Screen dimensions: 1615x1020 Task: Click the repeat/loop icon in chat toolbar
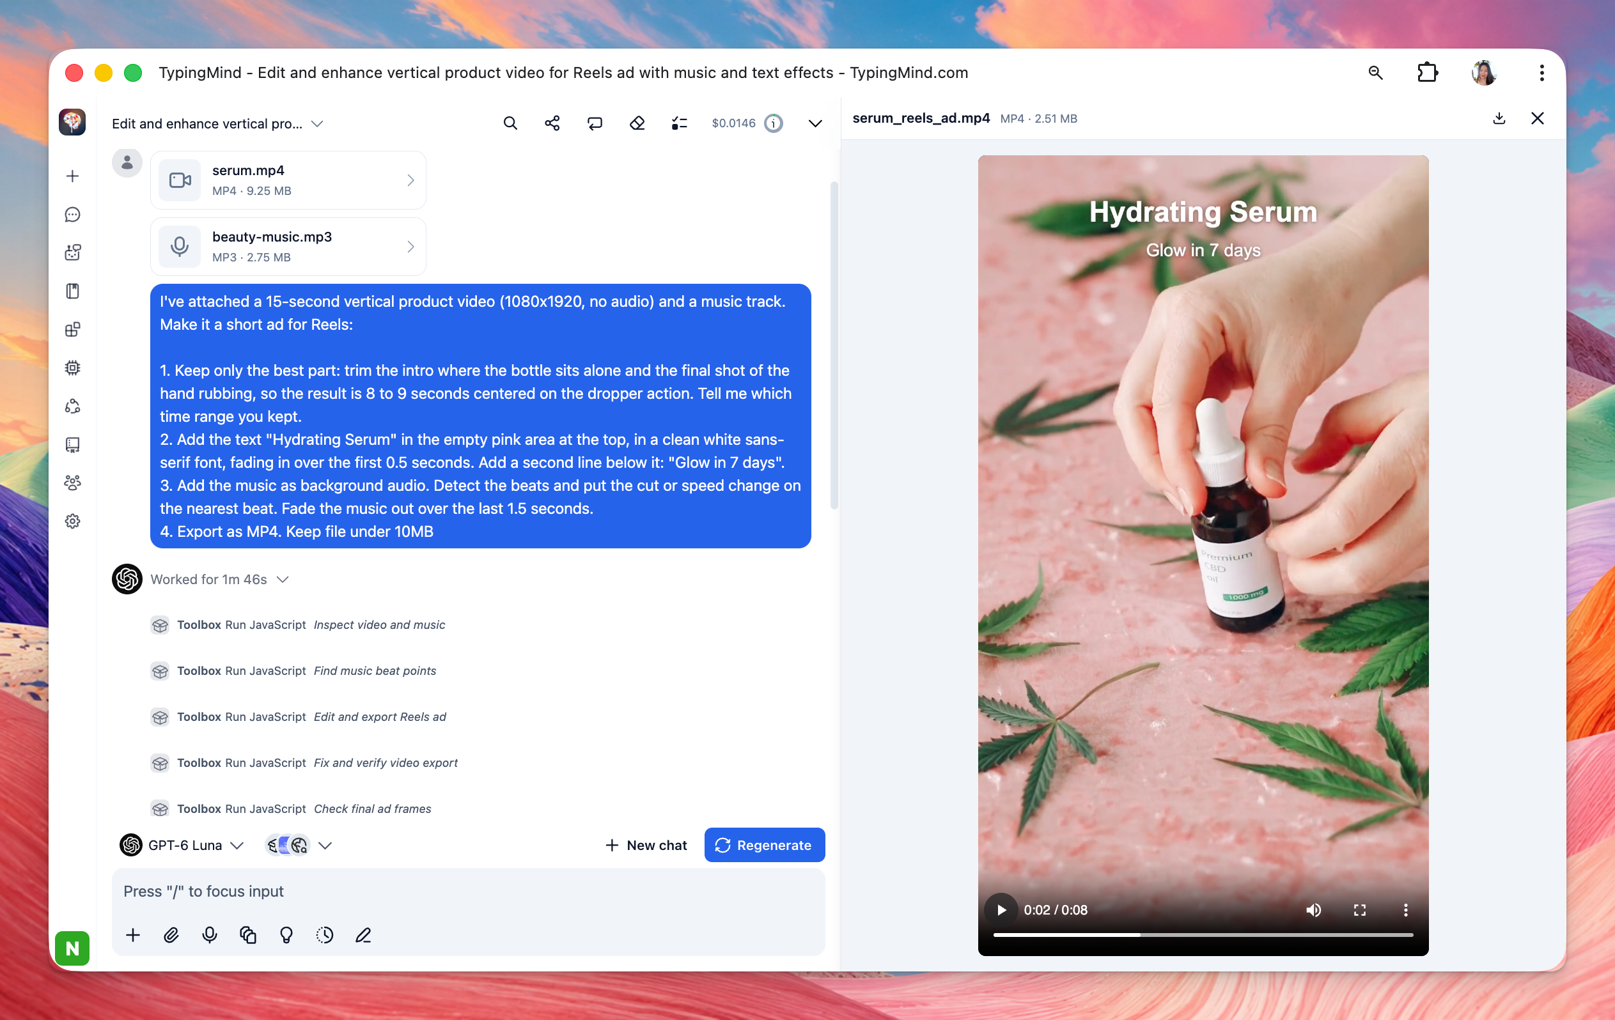point(595,123)
